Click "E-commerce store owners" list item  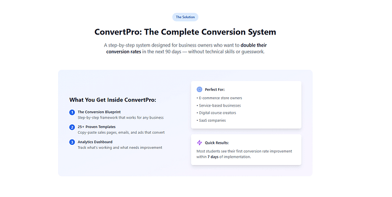coord(219,98)
